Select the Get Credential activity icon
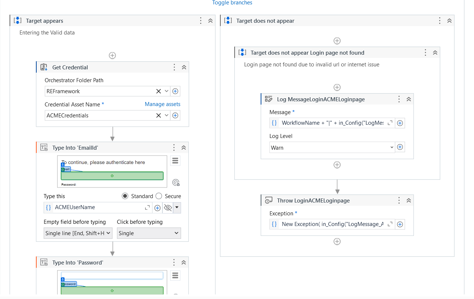The width and height of the screenshot is (474, 299). [x=44, y=67]
